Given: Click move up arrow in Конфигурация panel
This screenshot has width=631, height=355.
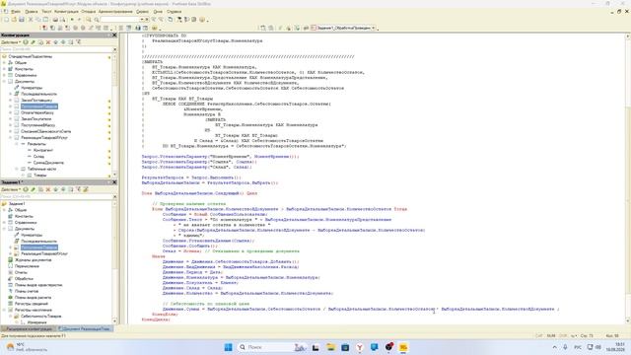Looking at the screenshot, I should [x=55, y=41].
